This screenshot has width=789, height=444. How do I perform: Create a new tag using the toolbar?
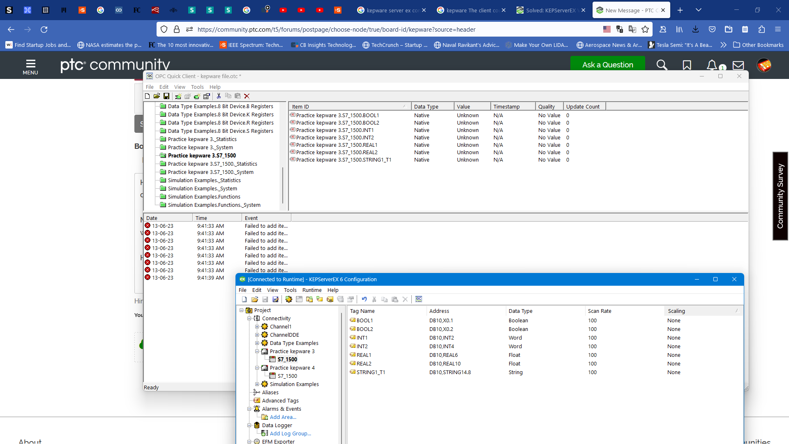[x=330, y=299]
